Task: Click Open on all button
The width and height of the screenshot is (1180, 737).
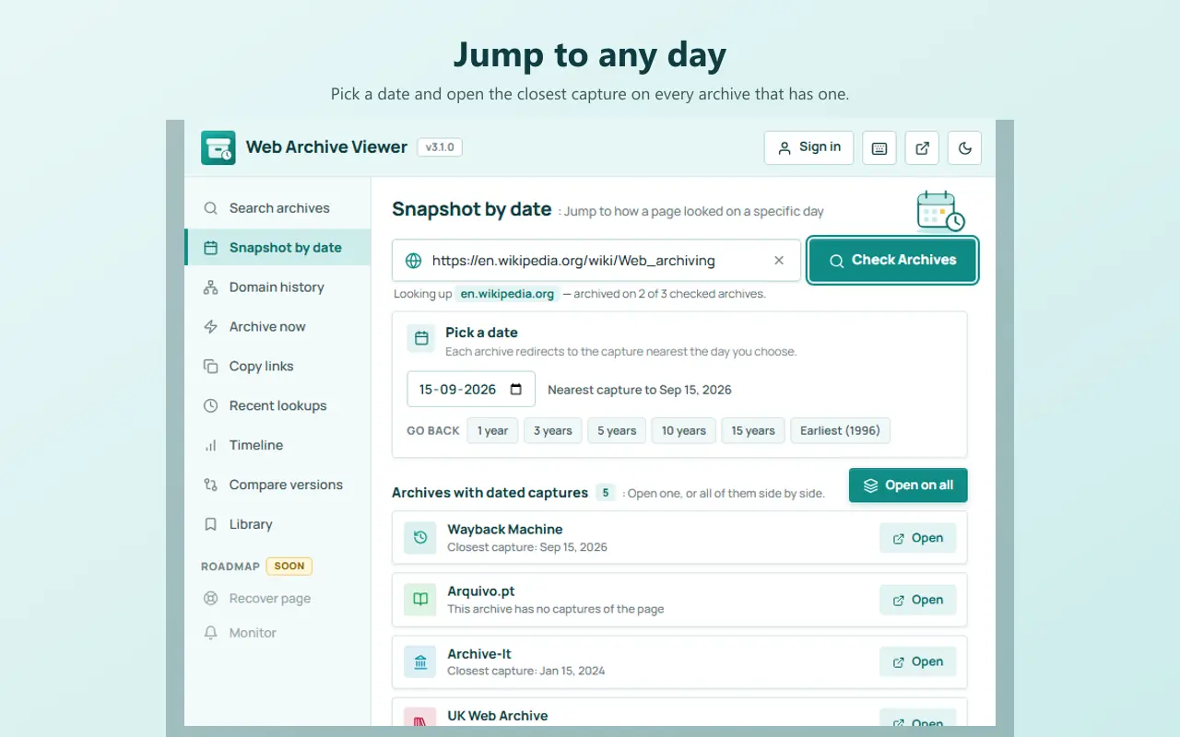Action: (908, 485)
